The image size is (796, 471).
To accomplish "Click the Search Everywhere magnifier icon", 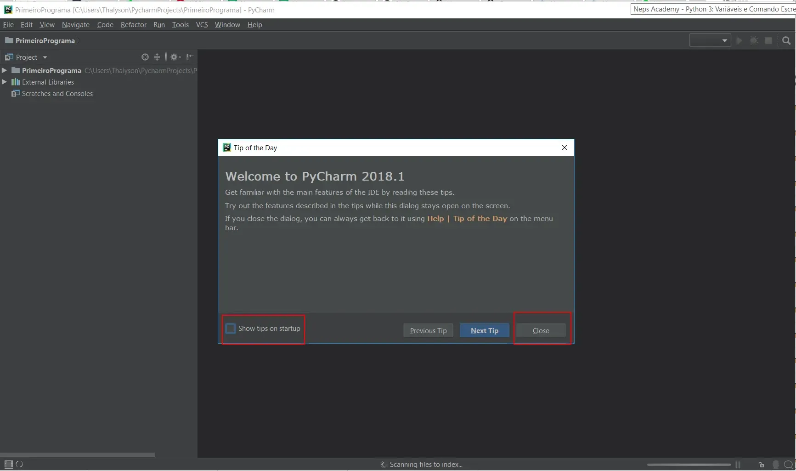I will tap(786, 41).
